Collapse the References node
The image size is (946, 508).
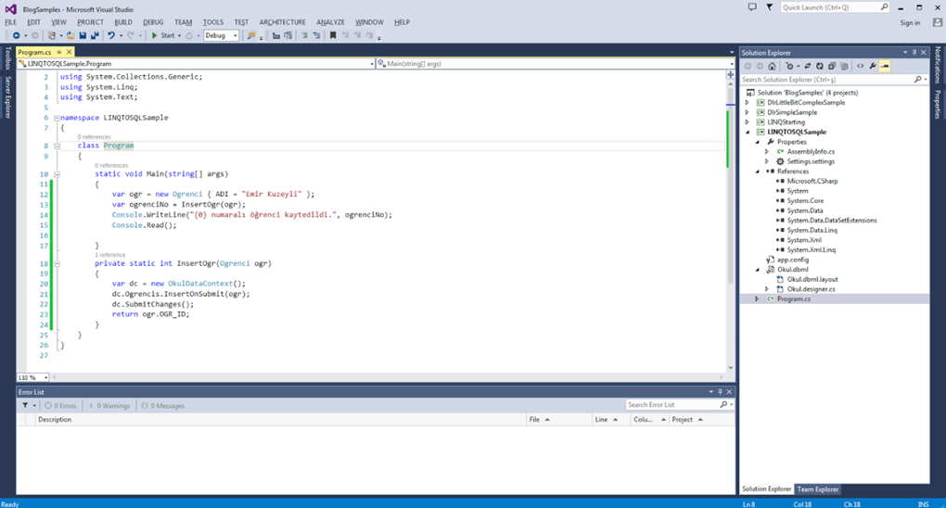coord(758,171)
